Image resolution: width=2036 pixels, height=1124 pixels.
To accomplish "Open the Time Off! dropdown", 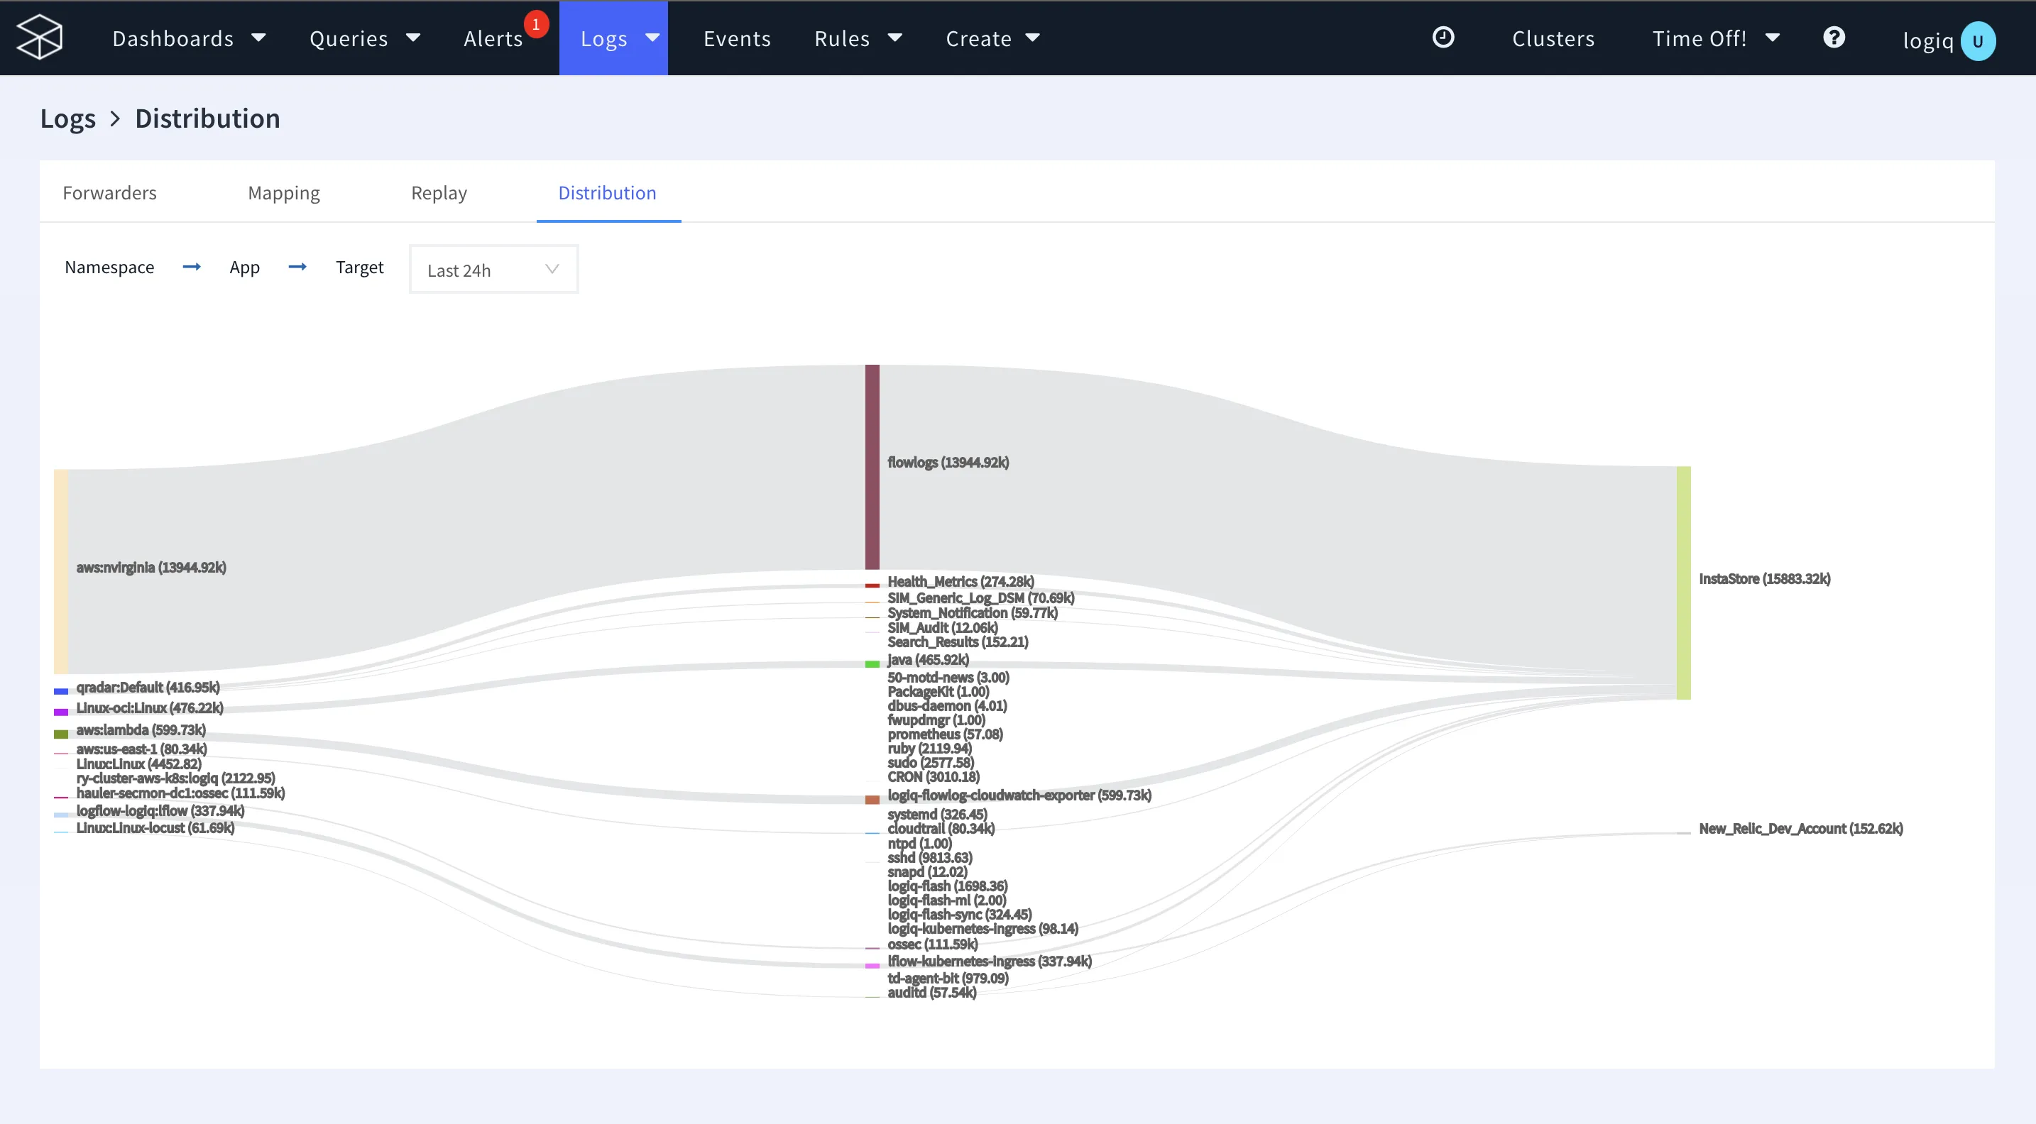I will coord(1716,38).
